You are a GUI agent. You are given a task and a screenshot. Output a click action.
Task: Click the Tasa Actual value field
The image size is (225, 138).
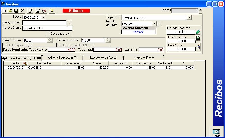pos(181,49)
